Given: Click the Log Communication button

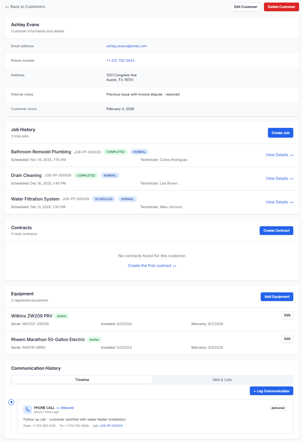Looking at the screenshot, I should 271,391.
